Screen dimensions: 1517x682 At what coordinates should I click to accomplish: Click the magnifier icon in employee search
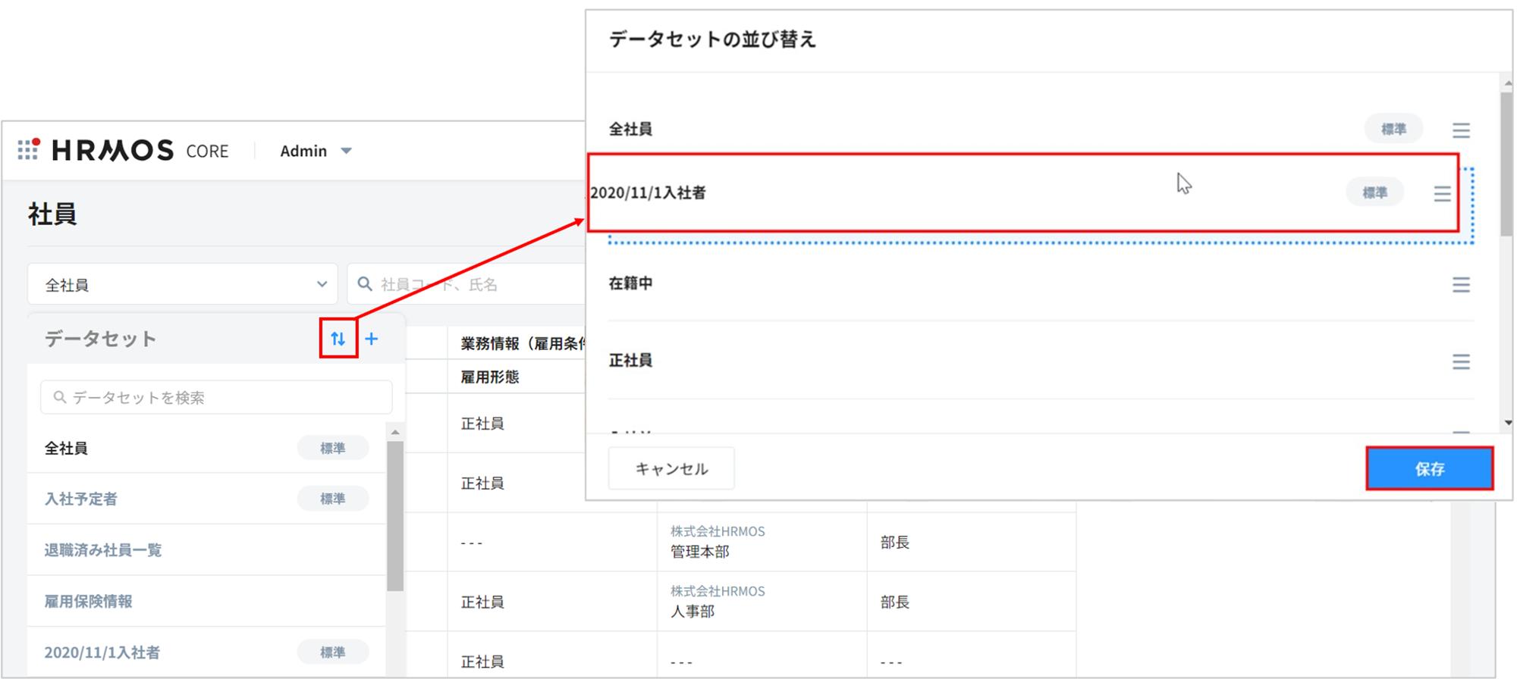tap(365, 284)
